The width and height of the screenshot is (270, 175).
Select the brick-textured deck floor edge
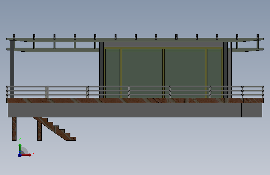click(125, 100)
